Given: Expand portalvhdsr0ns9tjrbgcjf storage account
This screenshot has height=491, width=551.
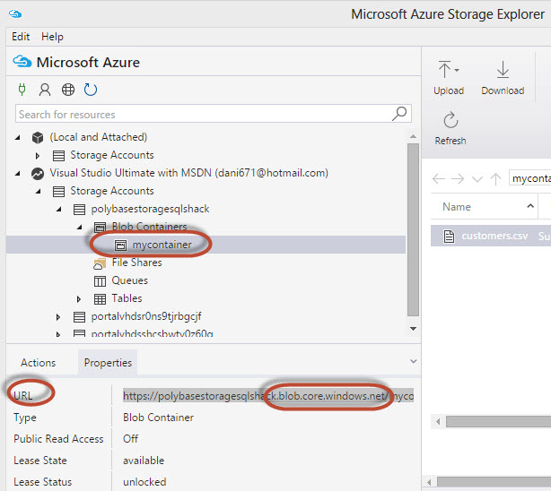Looking at the screenshot, I should 58,316.
